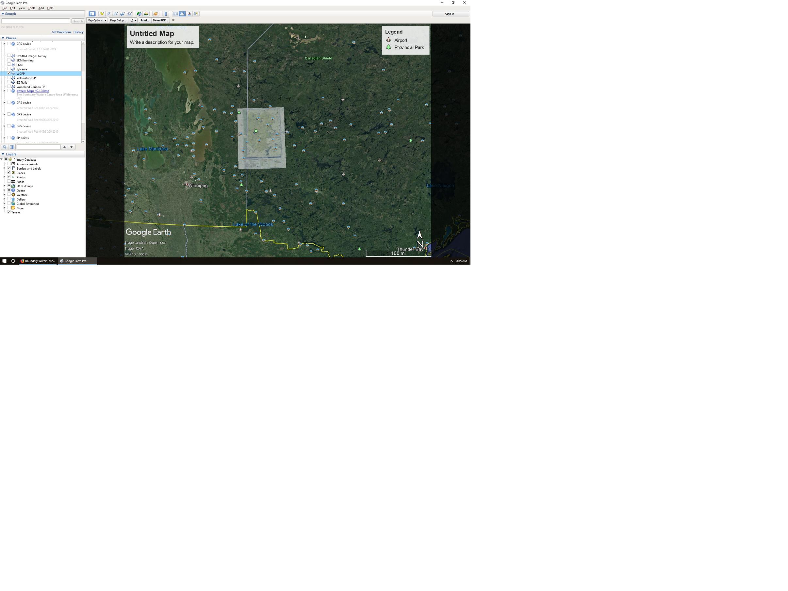
Task: Click the Save PDF button
Action: coord(161,20)
